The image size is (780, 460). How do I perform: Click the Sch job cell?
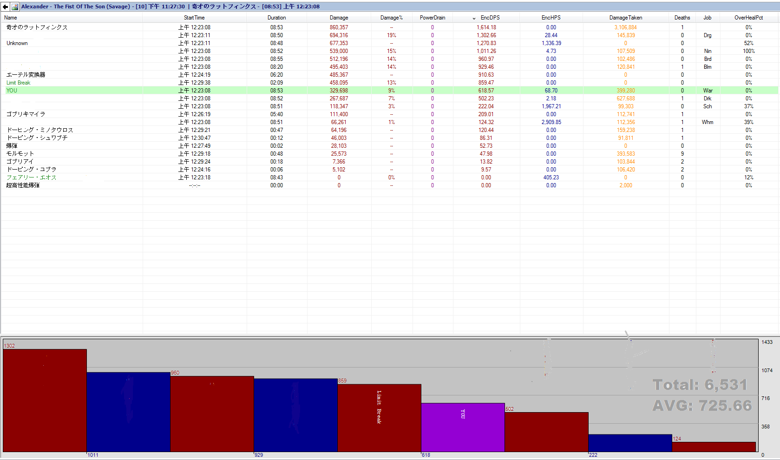point(707,106)
